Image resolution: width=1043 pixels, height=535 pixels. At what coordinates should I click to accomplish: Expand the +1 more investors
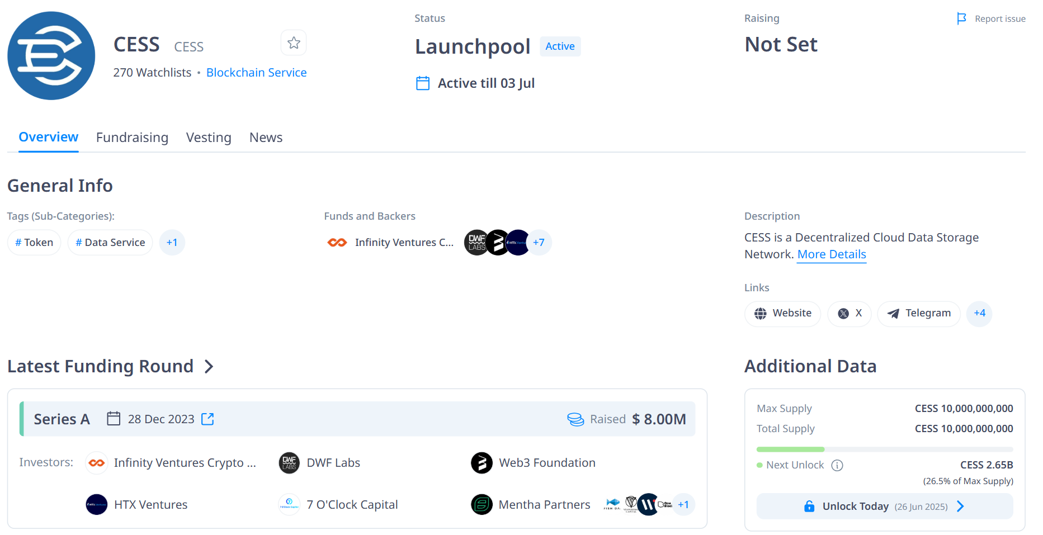tap(683, 505)
